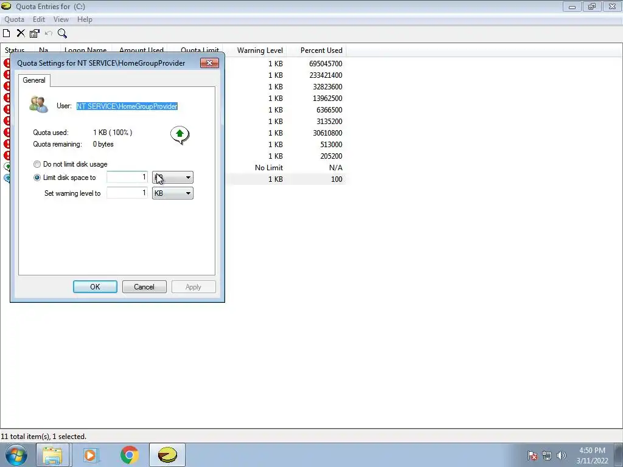The height and width of the screenshot is (467, 623).
Task: Open the disk limit unit dropdown
Action: tap(172, 178)
